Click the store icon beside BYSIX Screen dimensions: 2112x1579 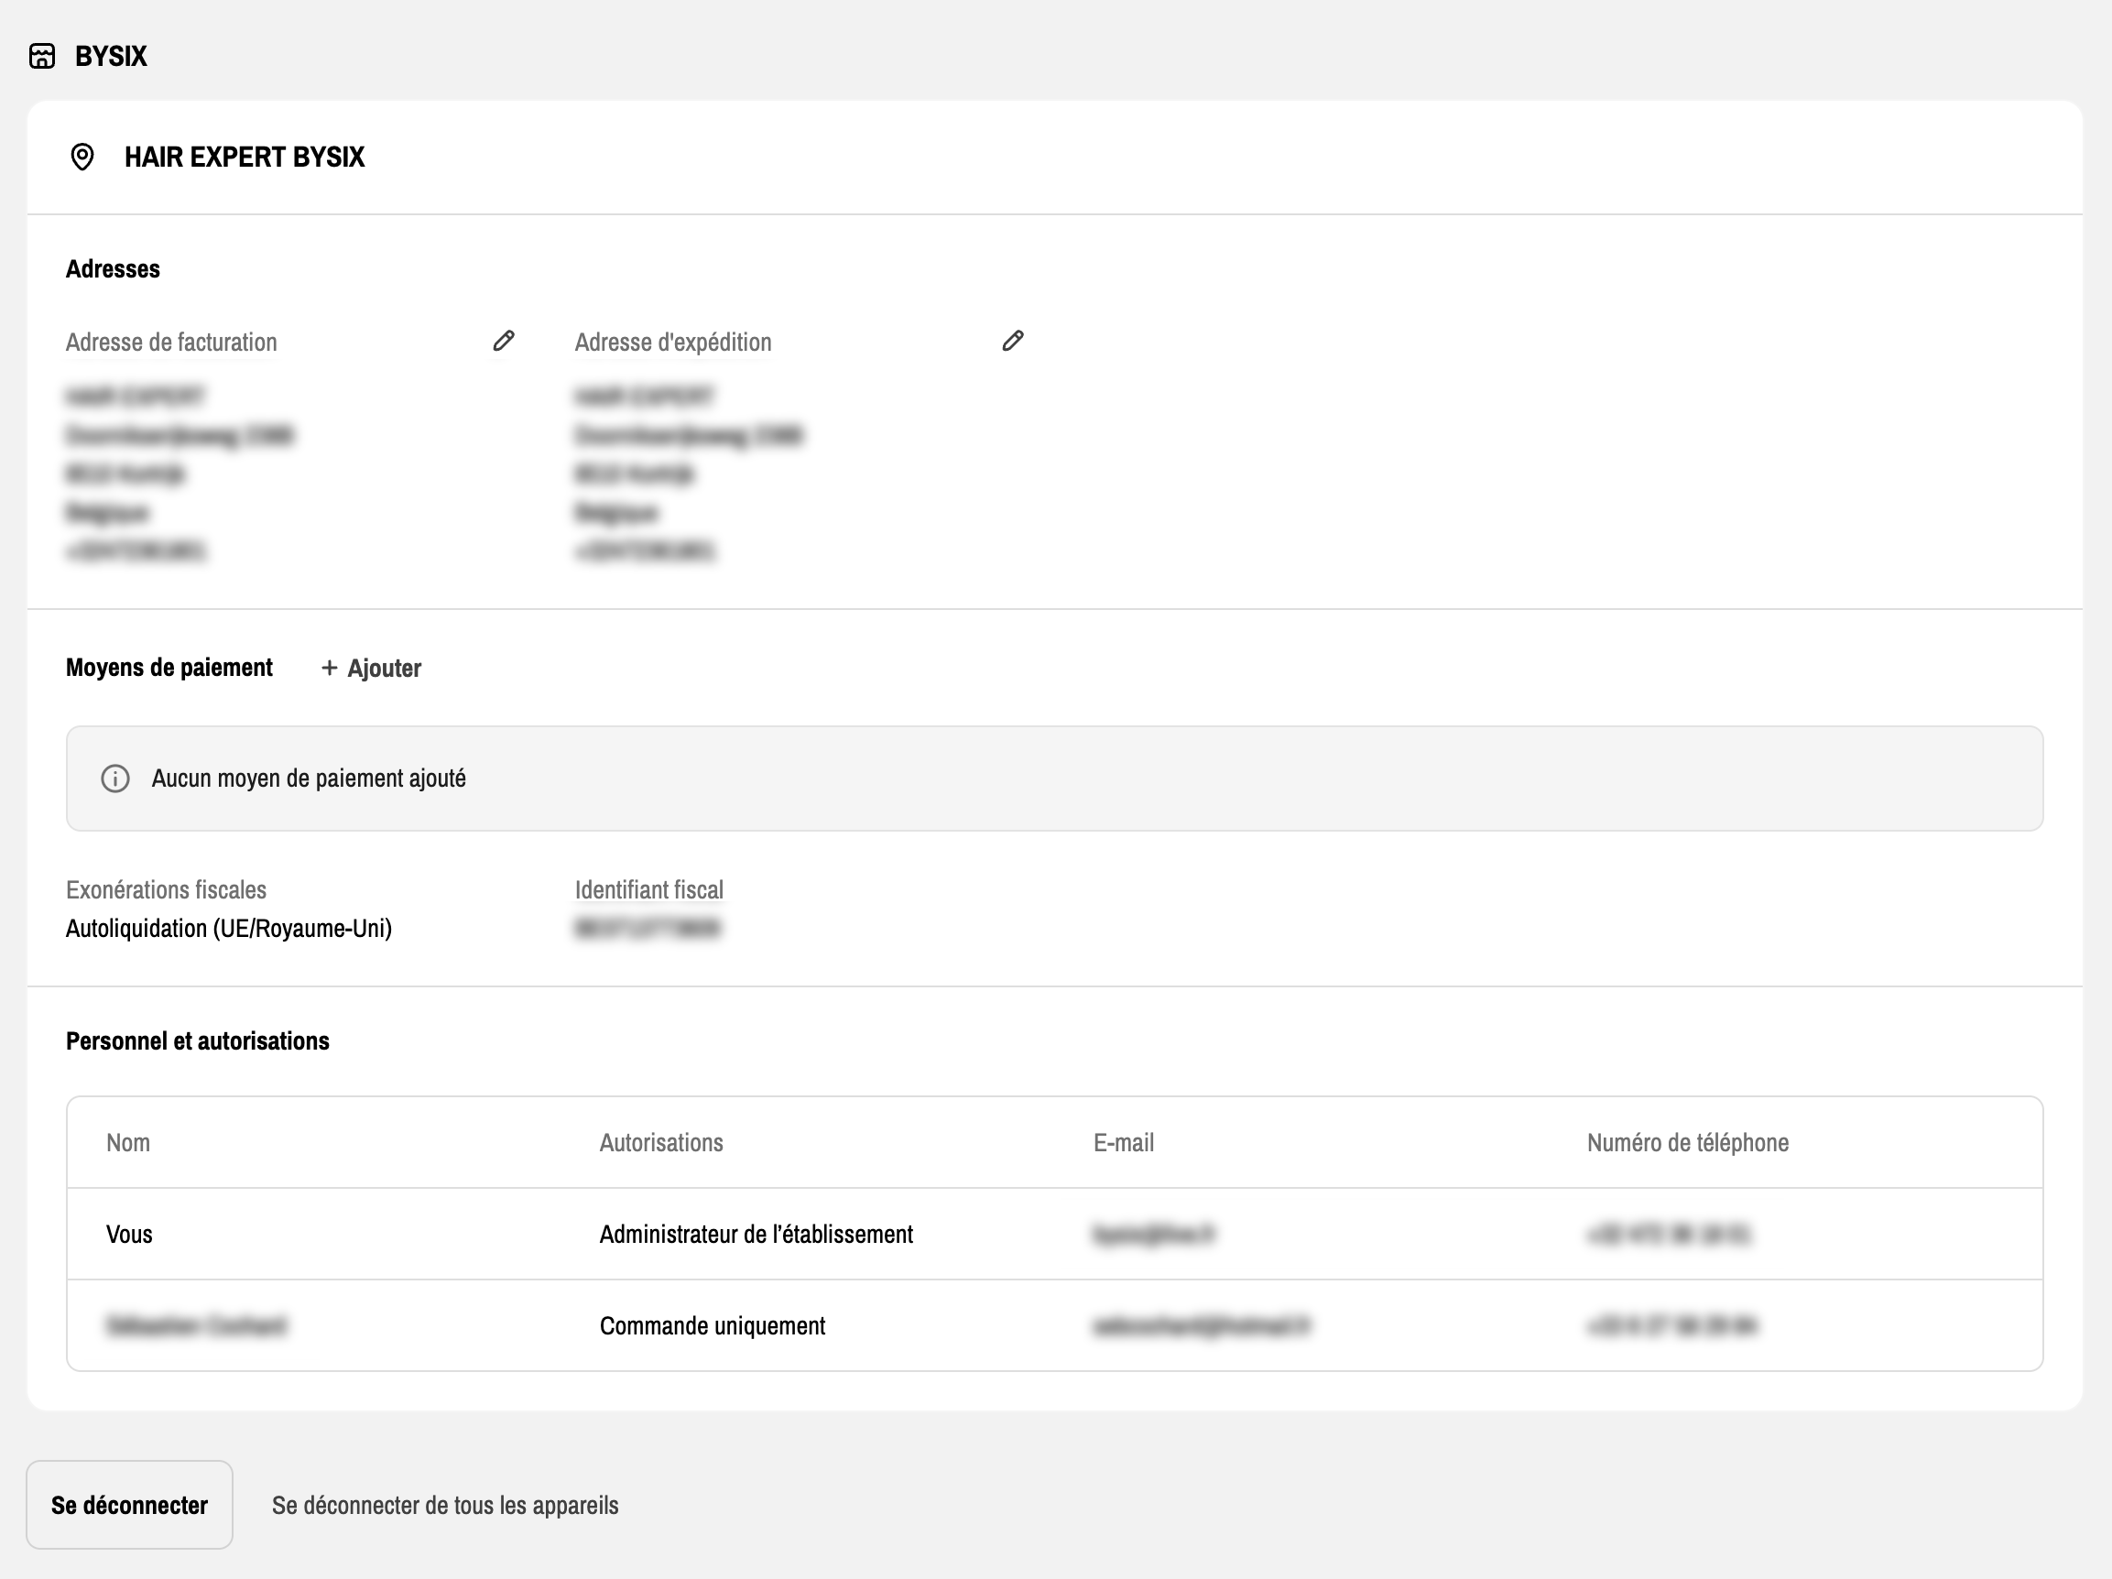42,56
